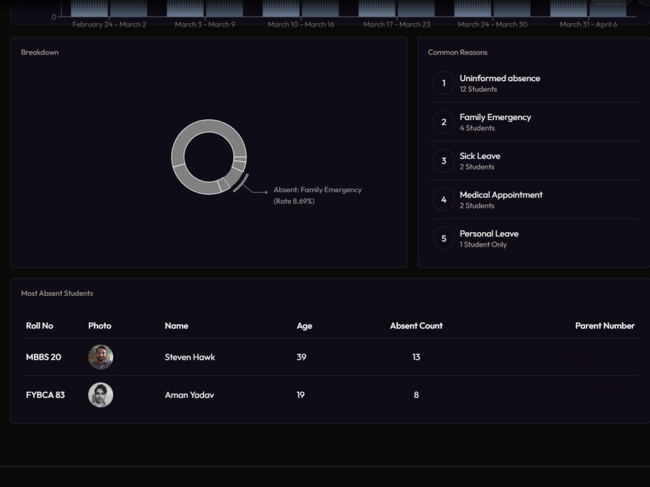Image resolution: width=650 pixels, height=487 pixels.
Task: Click the 4 Students count text
Action: tap(477, 128)
